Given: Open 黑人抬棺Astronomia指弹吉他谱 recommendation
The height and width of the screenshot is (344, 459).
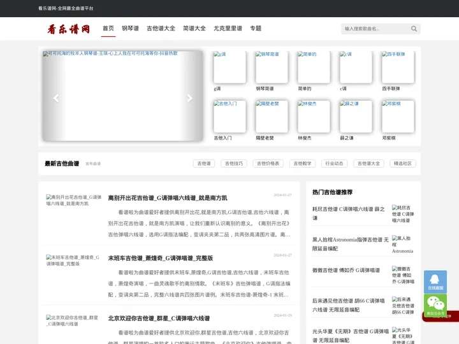Looking at the screenshot, I should click(x=350, y=244).
